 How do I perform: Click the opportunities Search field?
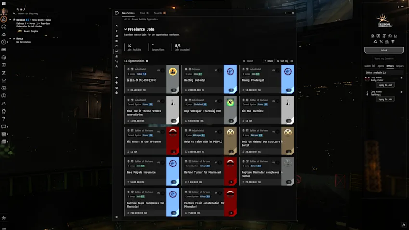tap(252, 61)
